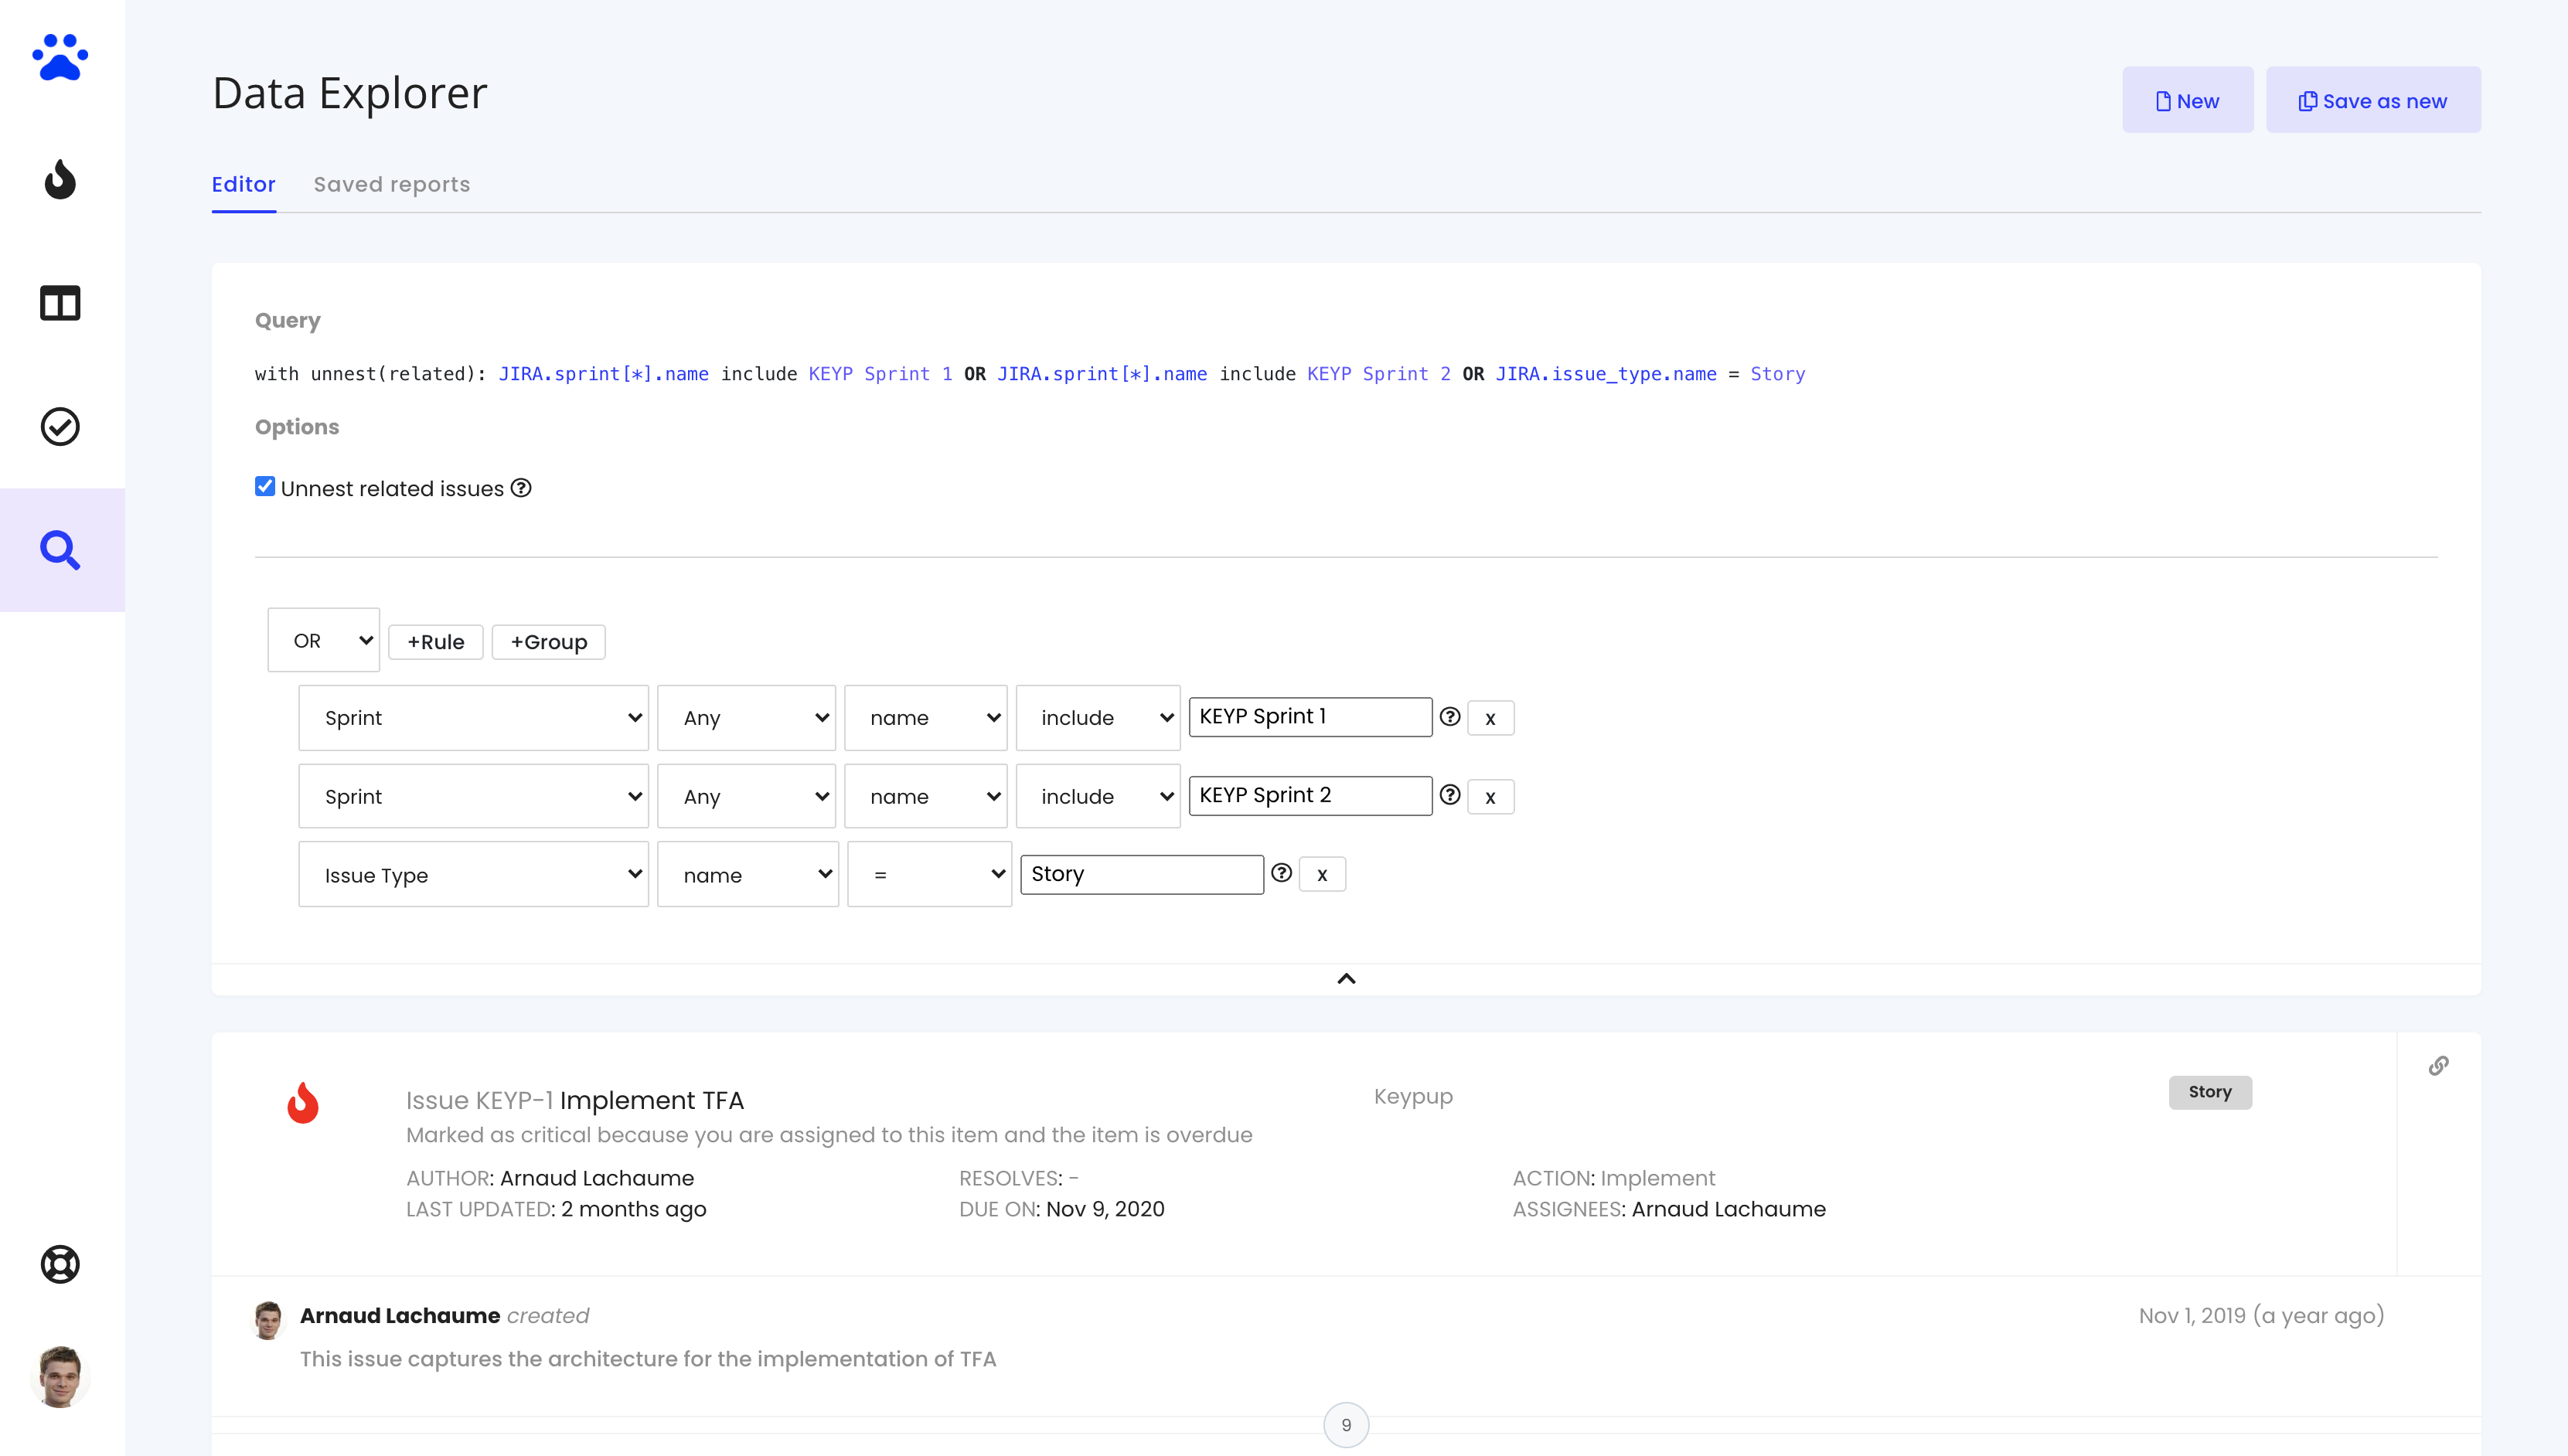Click Save as new
The image size is (2568, 1456).
click(2374, 99)
